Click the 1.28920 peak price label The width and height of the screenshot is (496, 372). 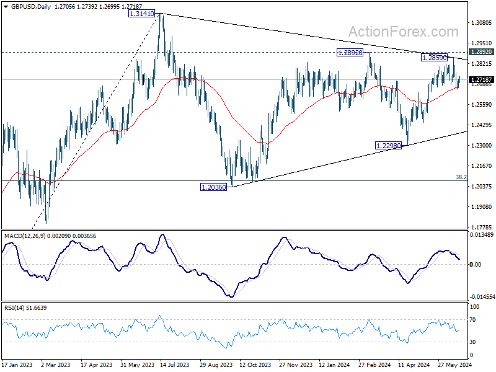pos(350,53)
